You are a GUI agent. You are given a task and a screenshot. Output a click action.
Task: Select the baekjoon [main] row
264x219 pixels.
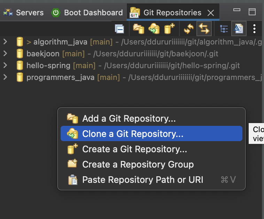pos(131,54)
